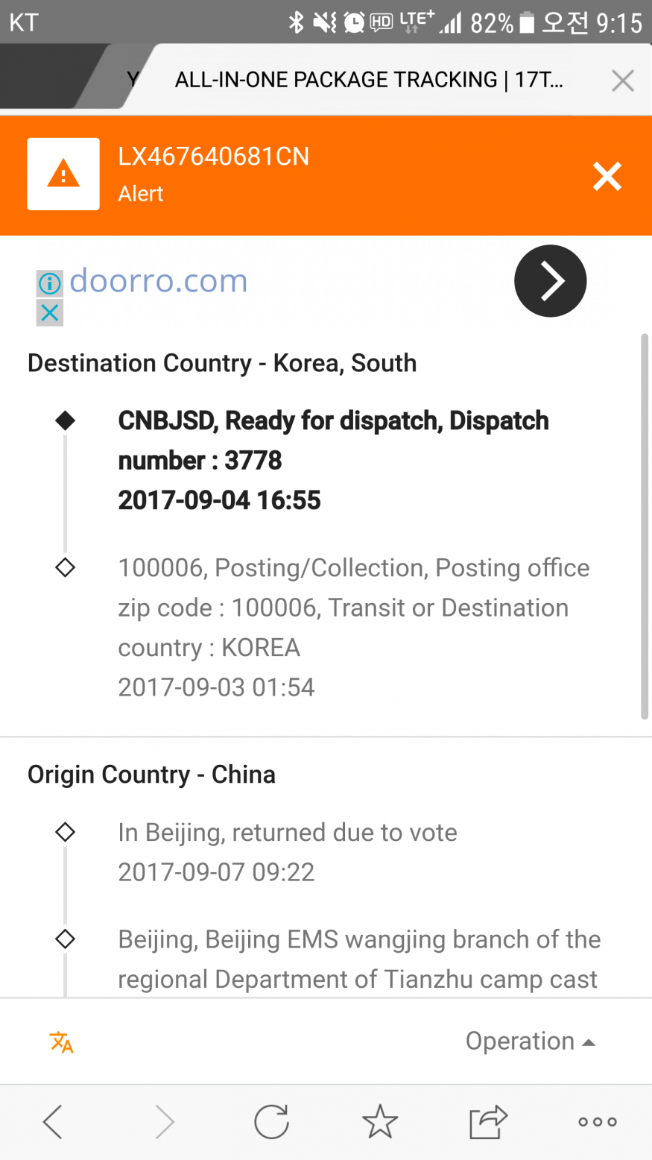Screen dimensions: 652x1160
Task: Dismiss the doorro.com ad with X
Action: (x=50, y=313)
